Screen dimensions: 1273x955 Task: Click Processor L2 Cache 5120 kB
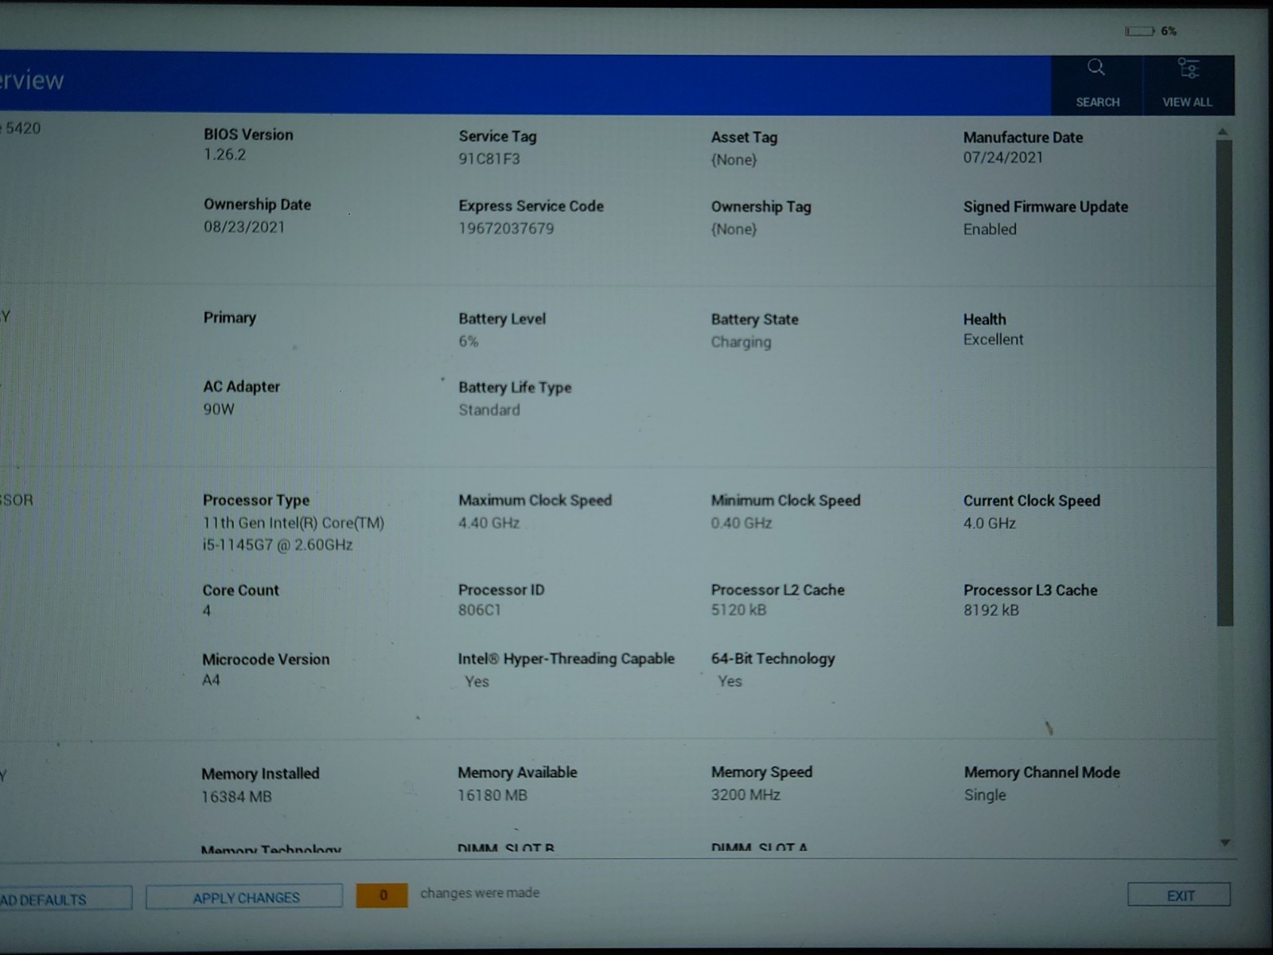(x=738, y=610)
